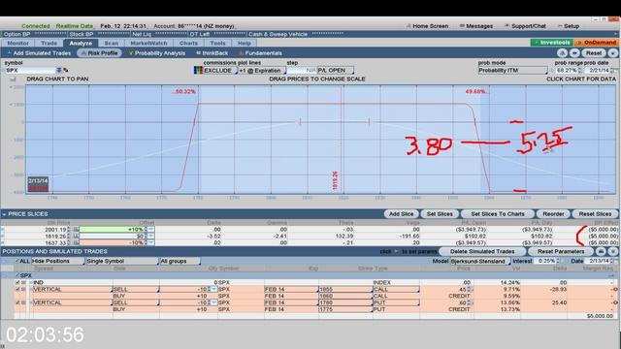
Task: Open the menu icon right of Reset
Action: [613, 53]
